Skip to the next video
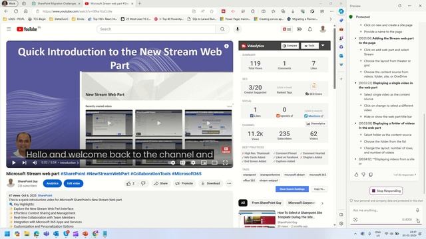The height and width of the screenshot is (239, 426). pyautogui.click(x=24, y=163)
